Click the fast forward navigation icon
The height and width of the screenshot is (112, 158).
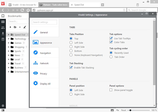click(x=17, y=10)
